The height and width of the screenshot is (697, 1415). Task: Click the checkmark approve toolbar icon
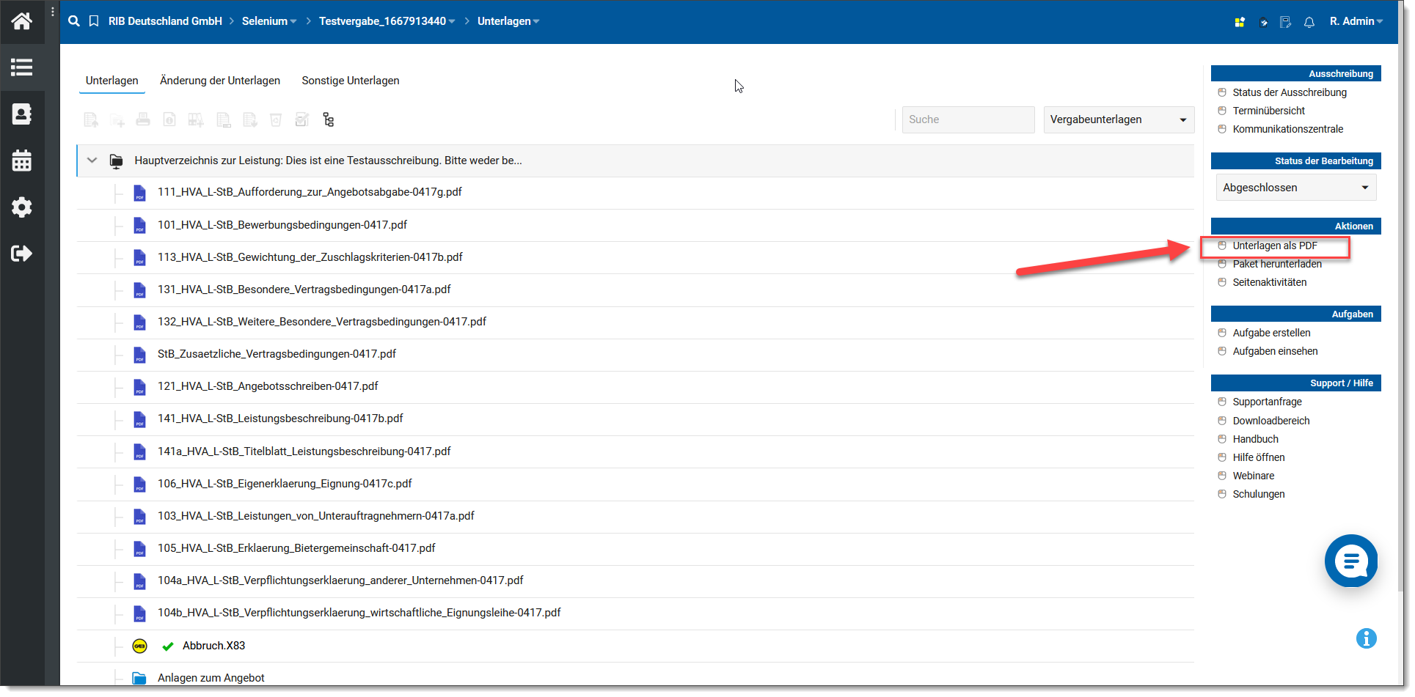coord(301,119)
